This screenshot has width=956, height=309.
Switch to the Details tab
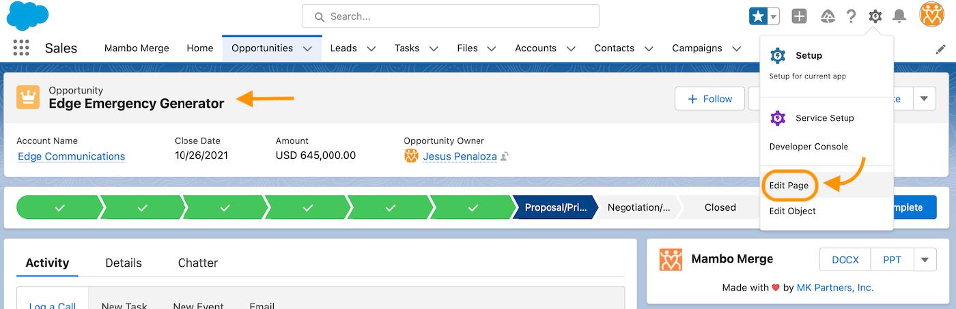point(124,263)
